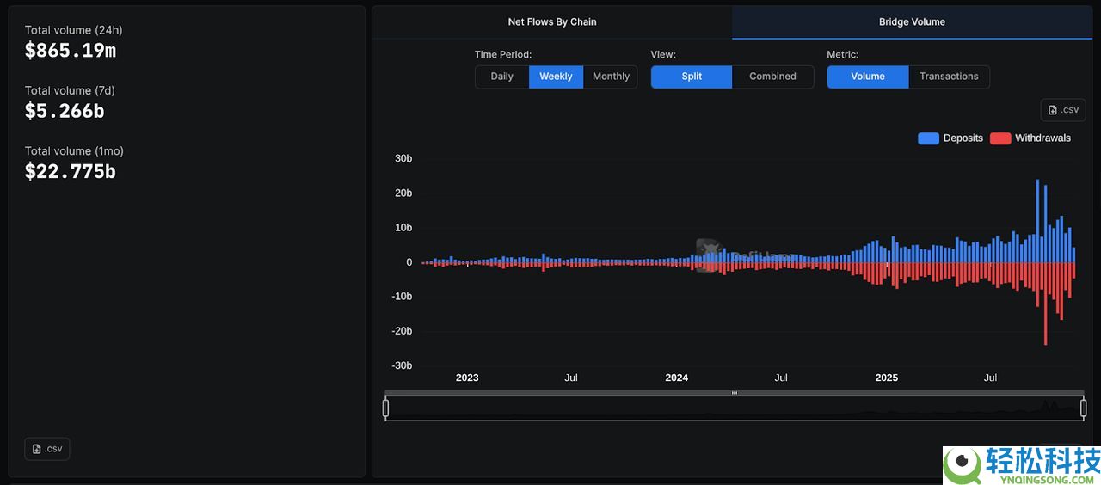Switch the time period to Monthly

tap(611, 77)
